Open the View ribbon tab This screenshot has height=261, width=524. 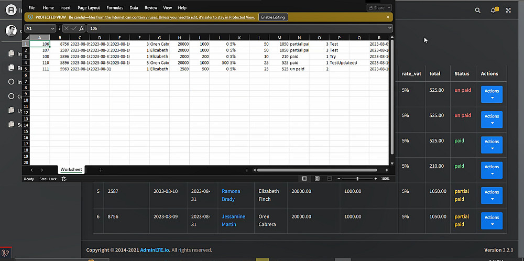pyautogui.click(x=168, y=8)
